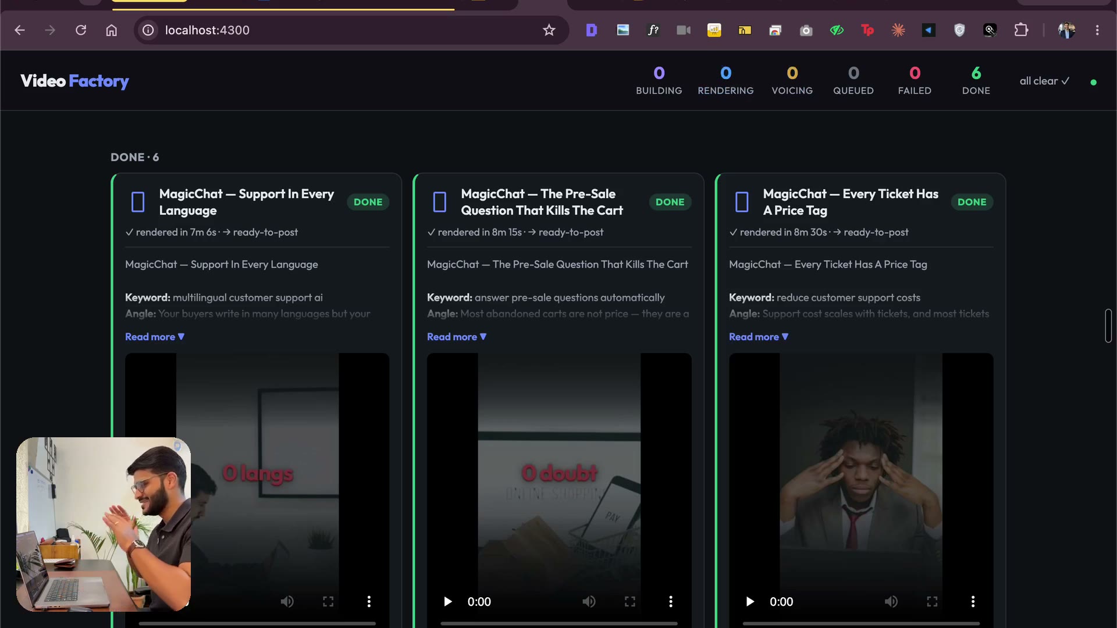
Task: Click DONE badge on Pre-Sale Question card
Action: pos(670,202)
